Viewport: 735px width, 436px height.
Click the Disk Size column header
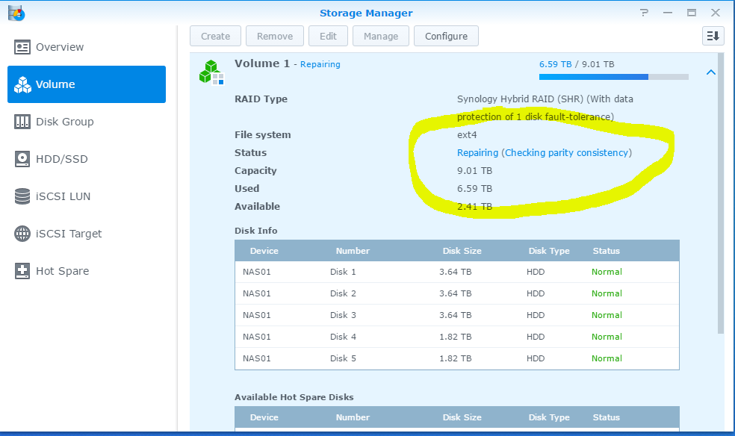(461, 251)
